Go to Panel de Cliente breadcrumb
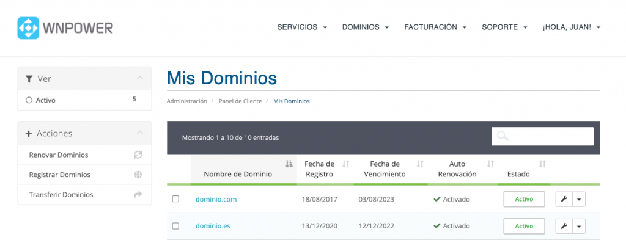 pos(240,101)
